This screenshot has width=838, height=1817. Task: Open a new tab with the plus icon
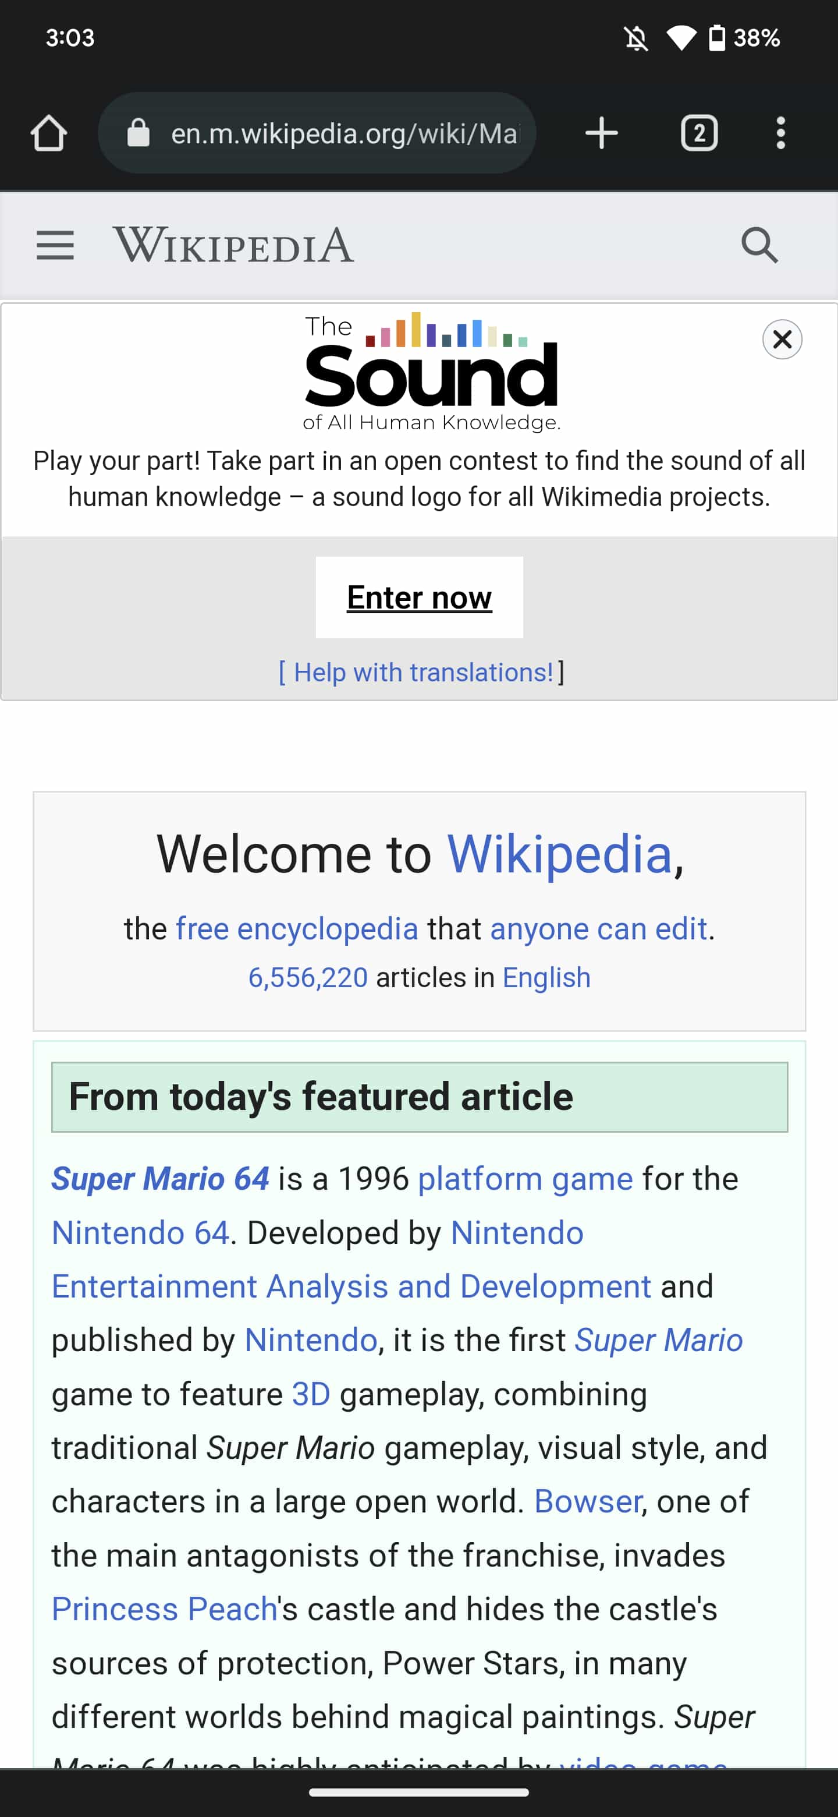click(x=601, y=133)
